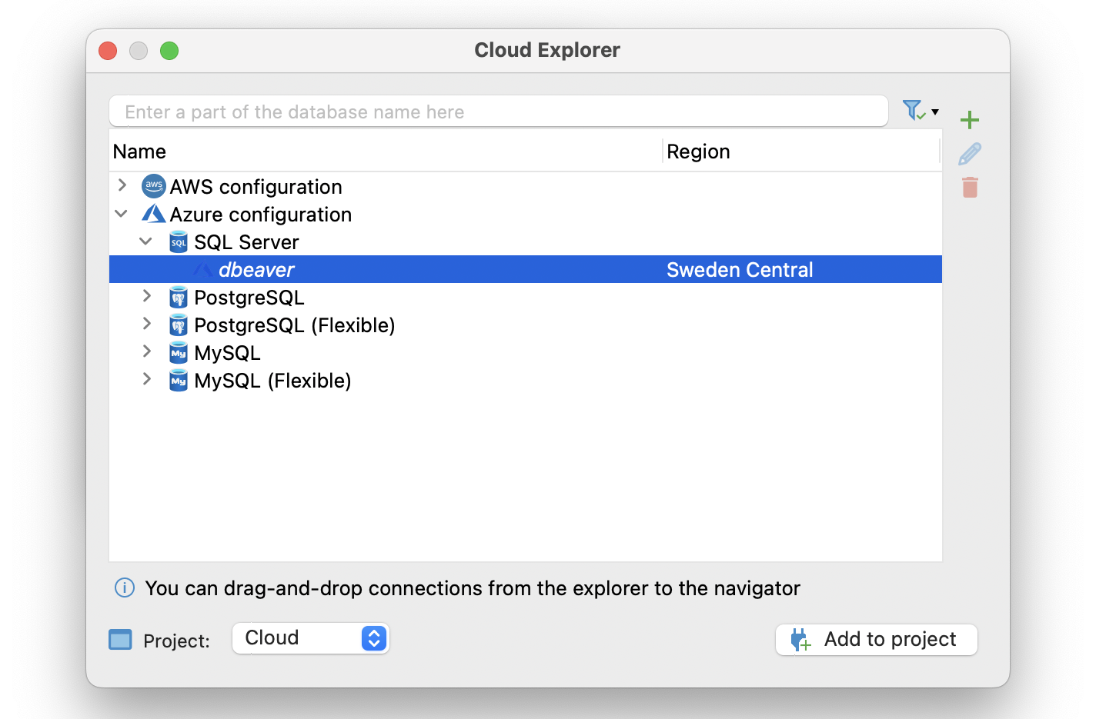Click the trash icon to delete configuration

[x=970, y=187]
